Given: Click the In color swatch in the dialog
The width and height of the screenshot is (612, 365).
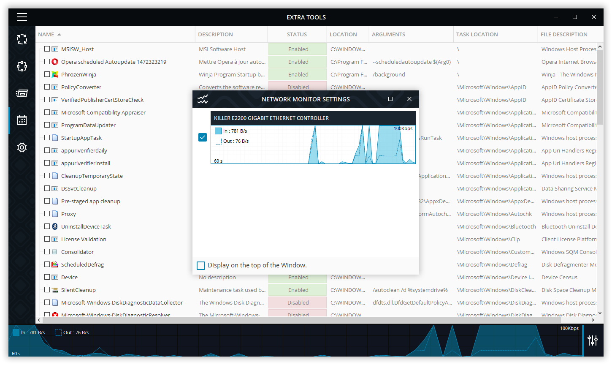Looking at the screenshot, I should pyautogui.click(x=218, y=131).
